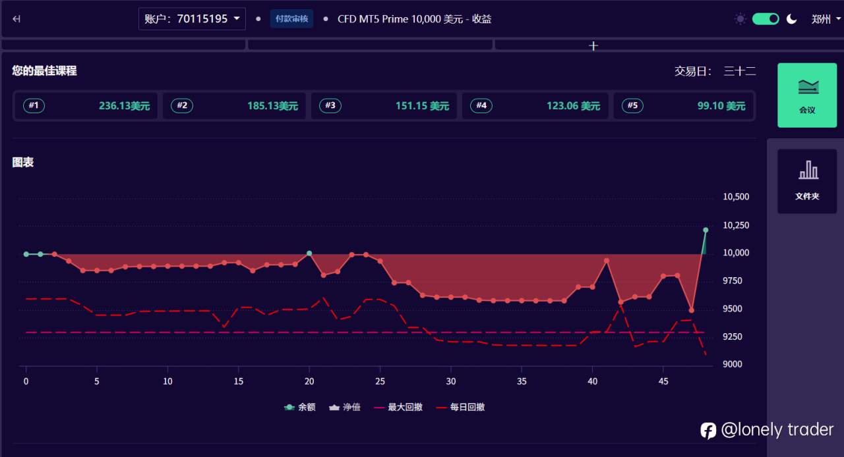Click the 9000 y-axis label
This screenshot has height=457, width=844.
(x=733, y=364)
